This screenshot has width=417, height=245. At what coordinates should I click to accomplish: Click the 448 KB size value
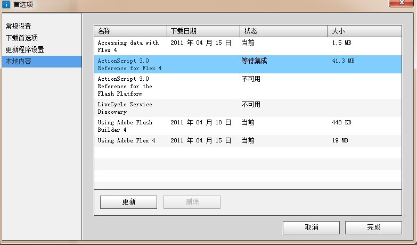pyautogui.click(x=341, y=122)
